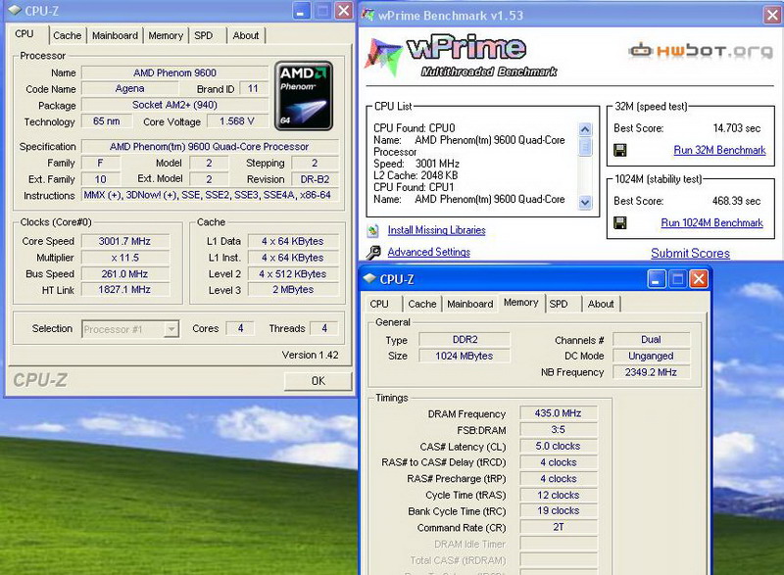Screen dimensions: 784x575
Task: Close the CPU-Z memory window
Action: point(699,279)
